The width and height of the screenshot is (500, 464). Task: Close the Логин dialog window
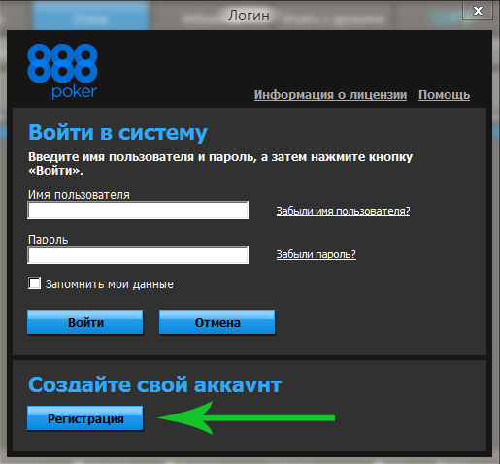478,11
